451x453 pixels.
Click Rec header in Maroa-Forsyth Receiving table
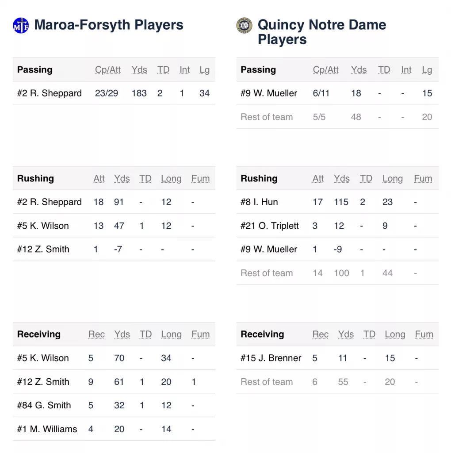96,334
